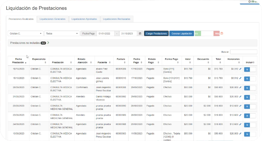Viewport: 262px width, 141px height.
Task: Sort by Fecha Prestación column arrow
Action: coord(26,63)
